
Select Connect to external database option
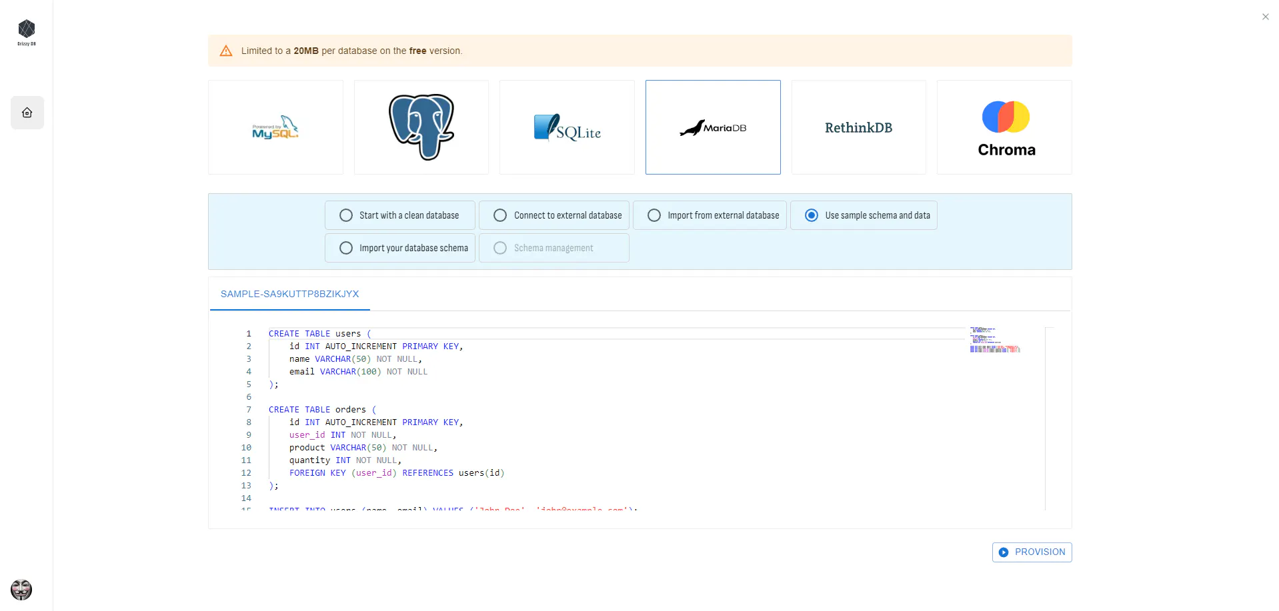(x=554, y=215)
